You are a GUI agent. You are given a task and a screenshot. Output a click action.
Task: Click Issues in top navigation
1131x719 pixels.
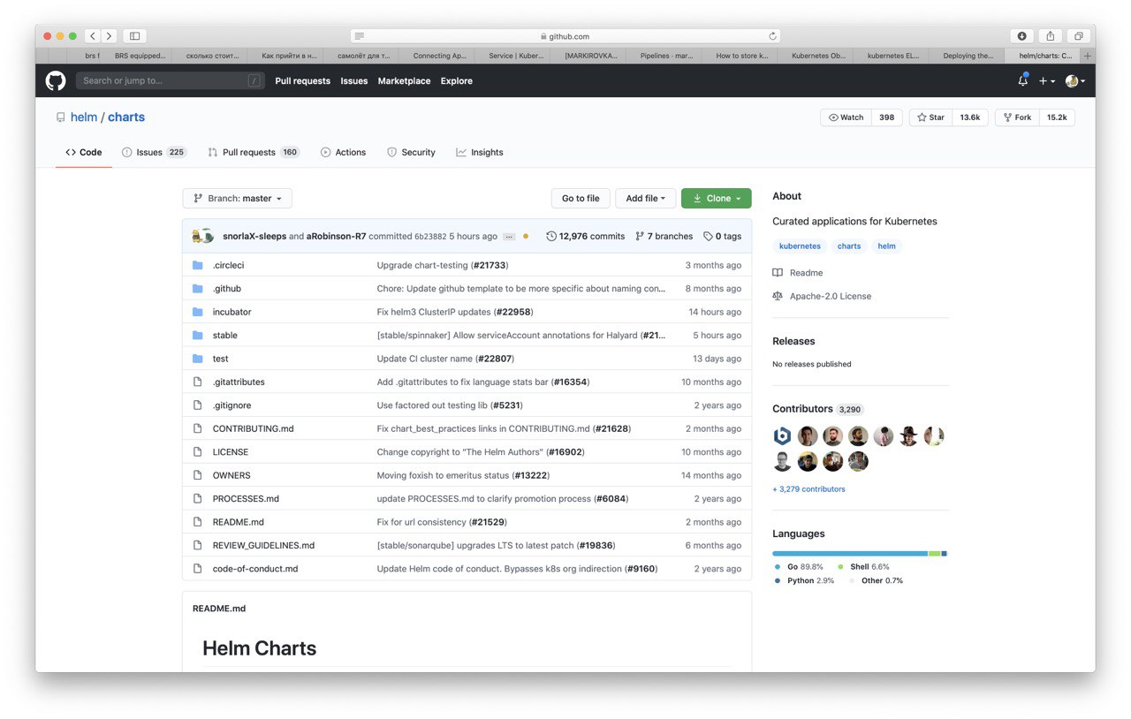tap(354, 80)
